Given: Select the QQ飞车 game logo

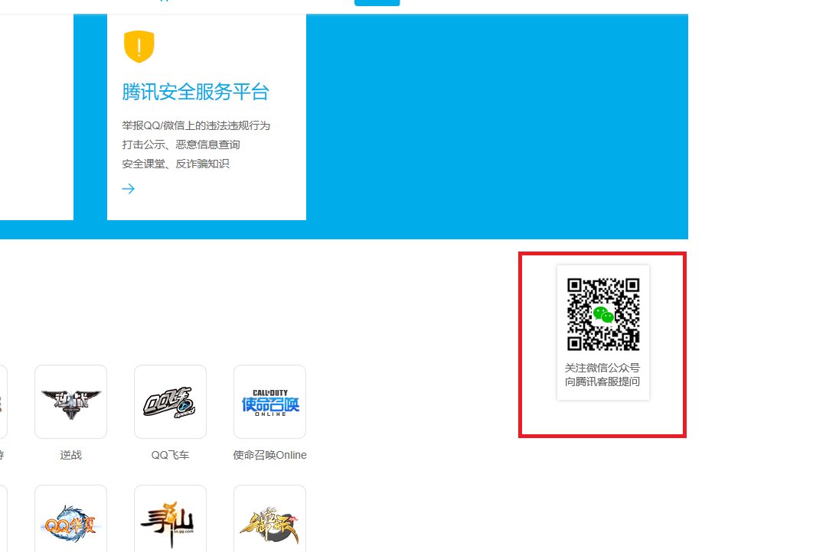Looking at the screenshot, I should (x=170, y=401).
